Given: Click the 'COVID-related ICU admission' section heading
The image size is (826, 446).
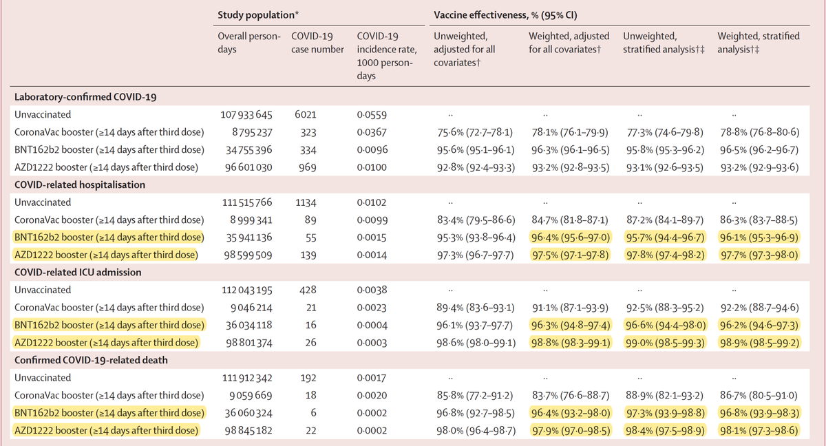Looking at the screenshot, I should click(77, 273).
